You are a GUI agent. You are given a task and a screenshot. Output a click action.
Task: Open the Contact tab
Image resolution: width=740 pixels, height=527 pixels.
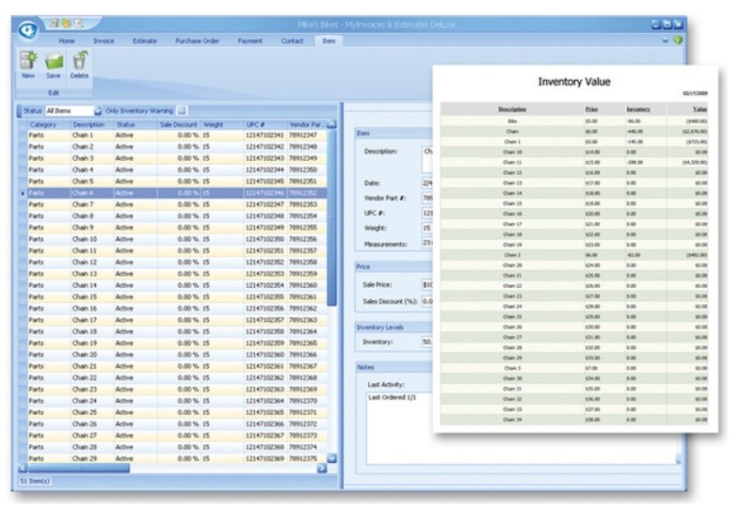[292, 41]
